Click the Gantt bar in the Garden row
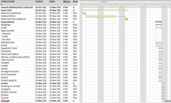Viewport: 171px width, 103px height. 160,63
